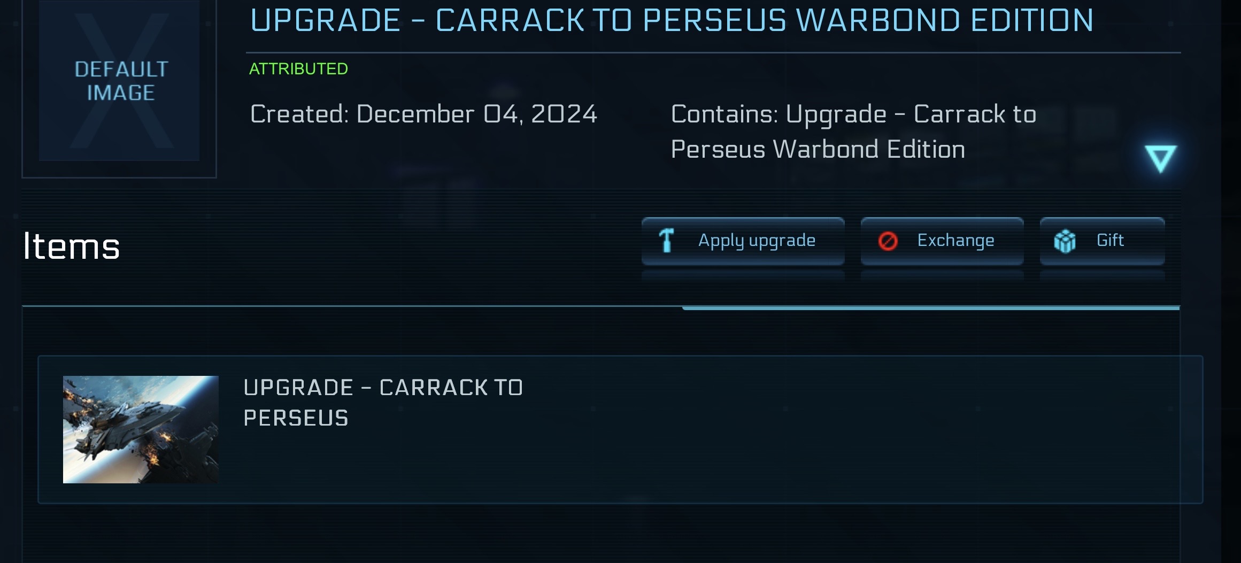This screenshot has width=1241, height=563.
Task: Click the Contains description text
Action: [853, 132]
